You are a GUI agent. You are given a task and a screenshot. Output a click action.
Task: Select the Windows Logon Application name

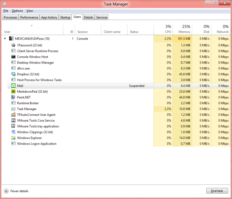[37, 143]
